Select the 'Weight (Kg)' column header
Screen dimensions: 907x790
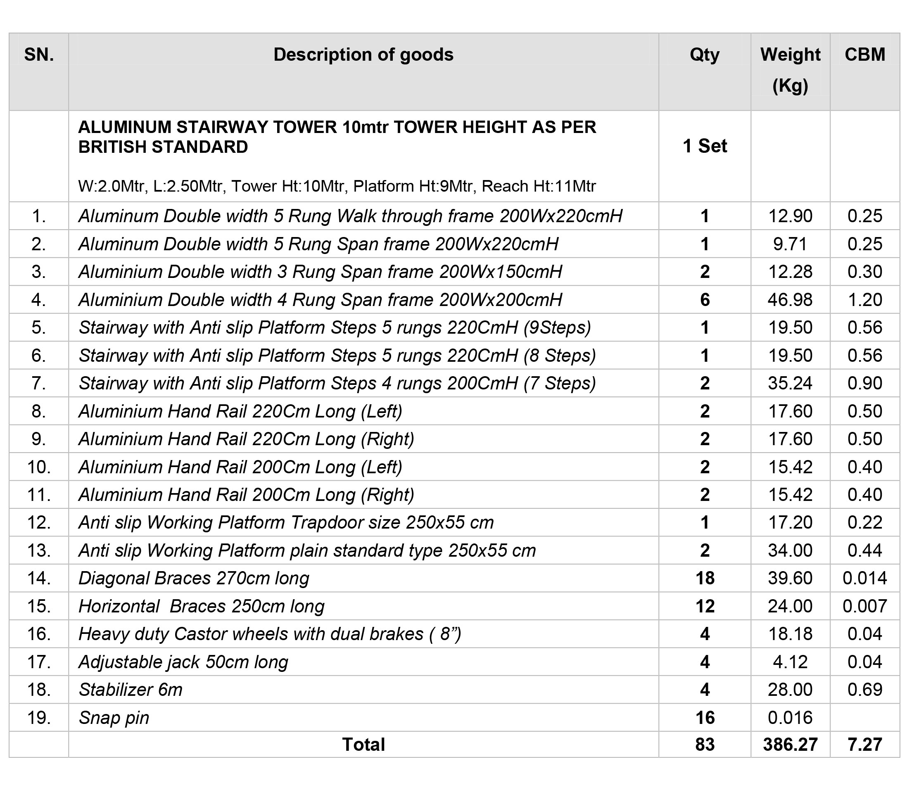tap(790, 70)
